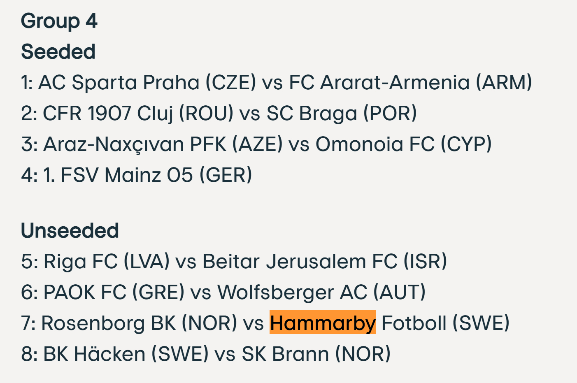The image size is (577, 383).
Task: Click AC Sparta Praha text
Action: point(119,82)
